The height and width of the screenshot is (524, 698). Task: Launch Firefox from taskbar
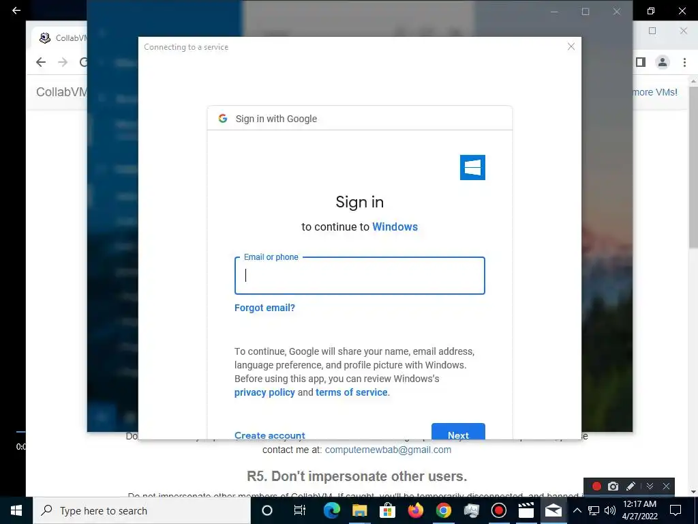[x=416, y=510]
